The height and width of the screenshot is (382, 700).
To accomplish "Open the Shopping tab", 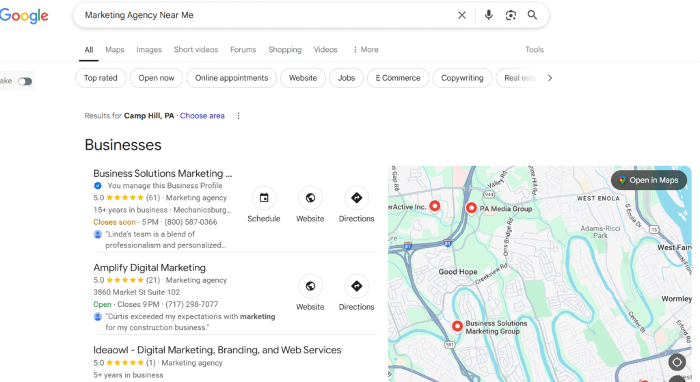I will [x=285, y=49].
